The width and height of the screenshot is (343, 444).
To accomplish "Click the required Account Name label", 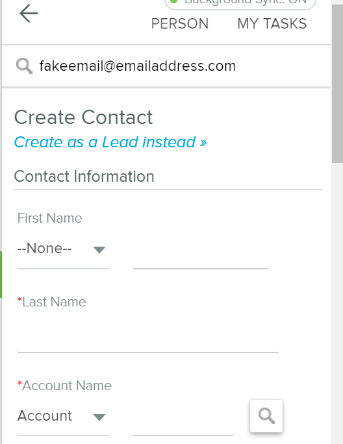I will click(x=64, y=386).
